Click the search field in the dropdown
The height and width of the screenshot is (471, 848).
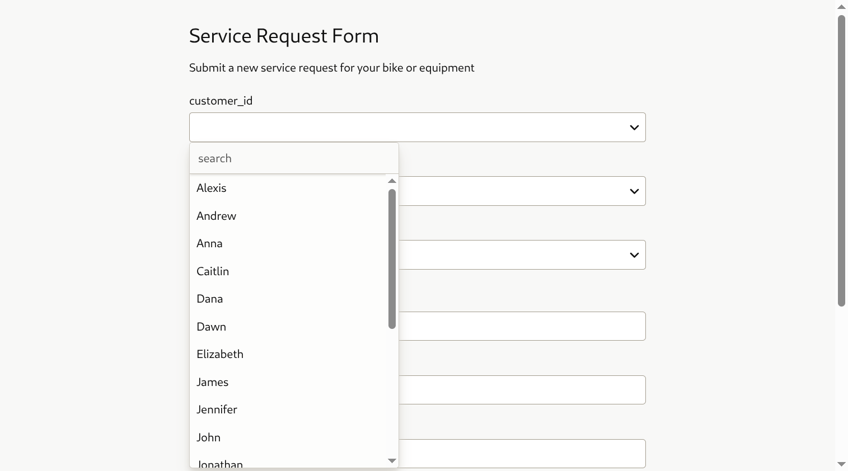click(x=294, y=158)
